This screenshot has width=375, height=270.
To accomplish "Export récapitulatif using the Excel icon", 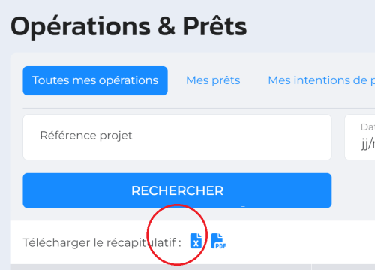I will pyautogui.click(x=196, y=241).
